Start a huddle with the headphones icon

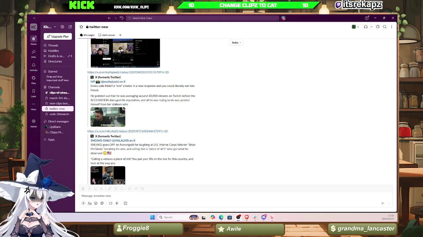tap(365, 27)
